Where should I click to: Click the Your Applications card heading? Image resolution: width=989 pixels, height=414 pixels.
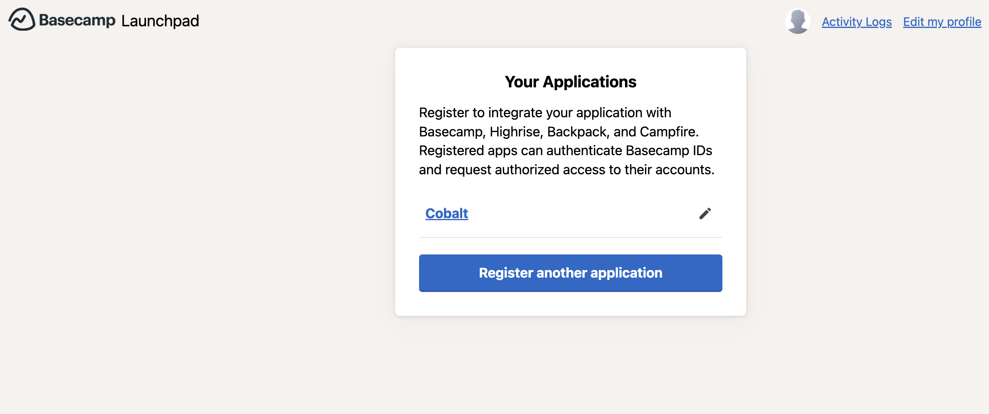point(570,82)
